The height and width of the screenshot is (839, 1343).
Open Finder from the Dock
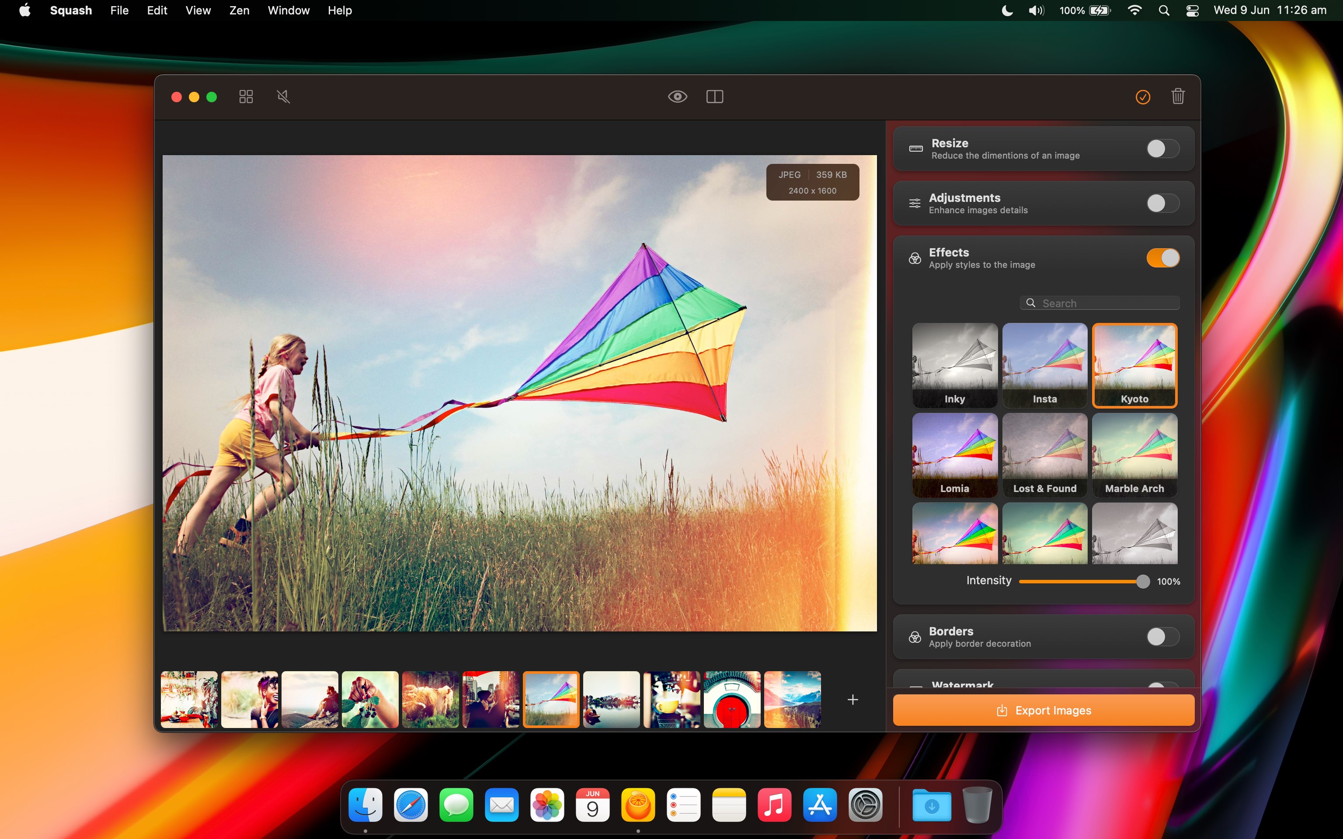(365, 804)
